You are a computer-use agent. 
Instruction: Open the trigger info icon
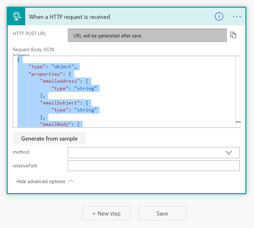tap(219, 17)
